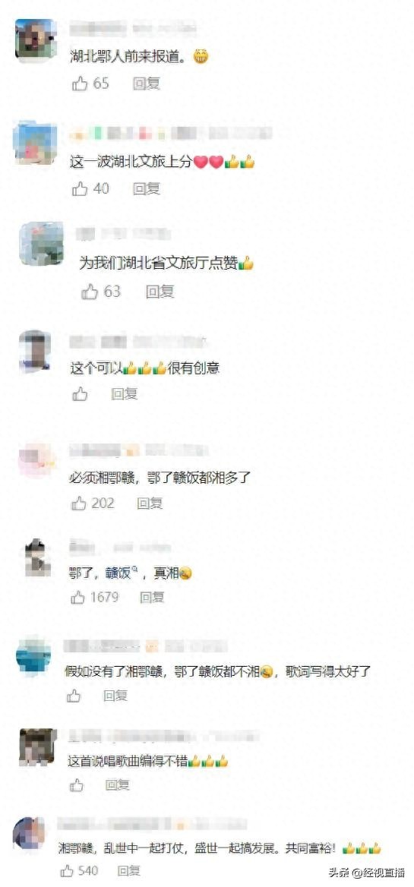
Task: Like the '这首说唱歌曲编得不错' comment
Action: coord(77,784)
